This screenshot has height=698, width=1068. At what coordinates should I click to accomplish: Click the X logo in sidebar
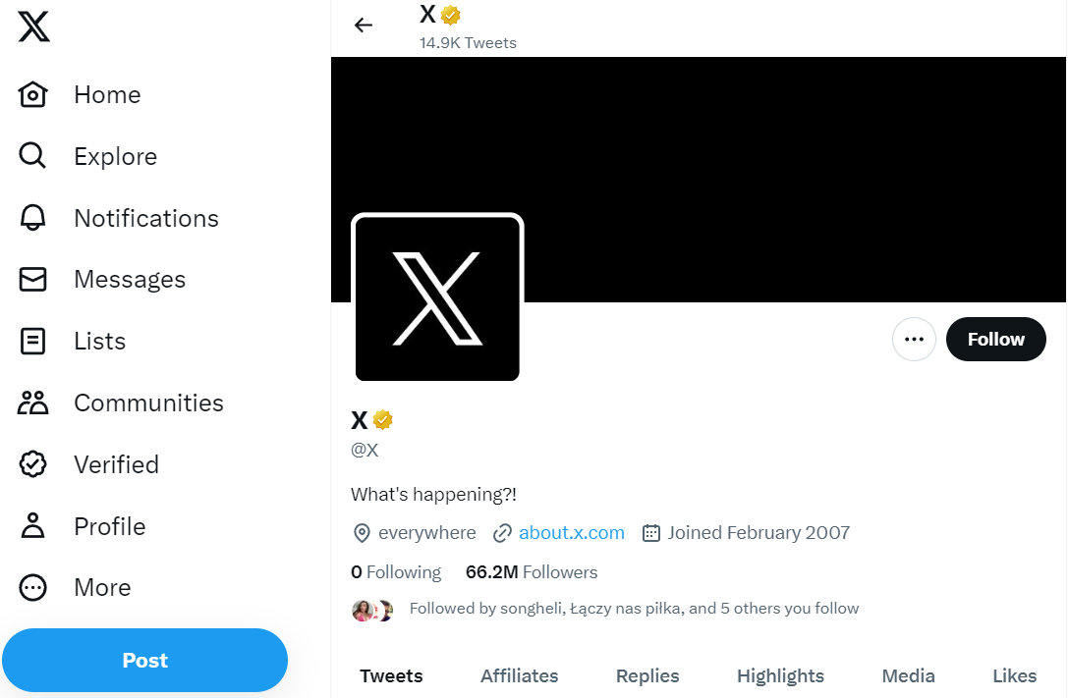point(33,27)
